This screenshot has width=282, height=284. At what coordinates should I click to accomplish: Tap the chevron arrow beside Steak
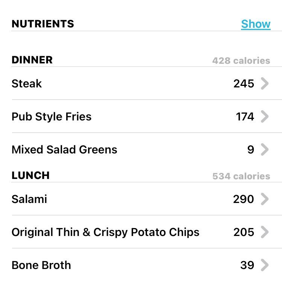(x=265, y=84)
